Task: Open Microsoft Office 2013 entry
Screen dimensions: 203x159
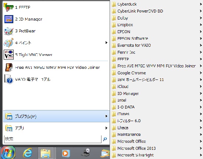Action: 156,148
